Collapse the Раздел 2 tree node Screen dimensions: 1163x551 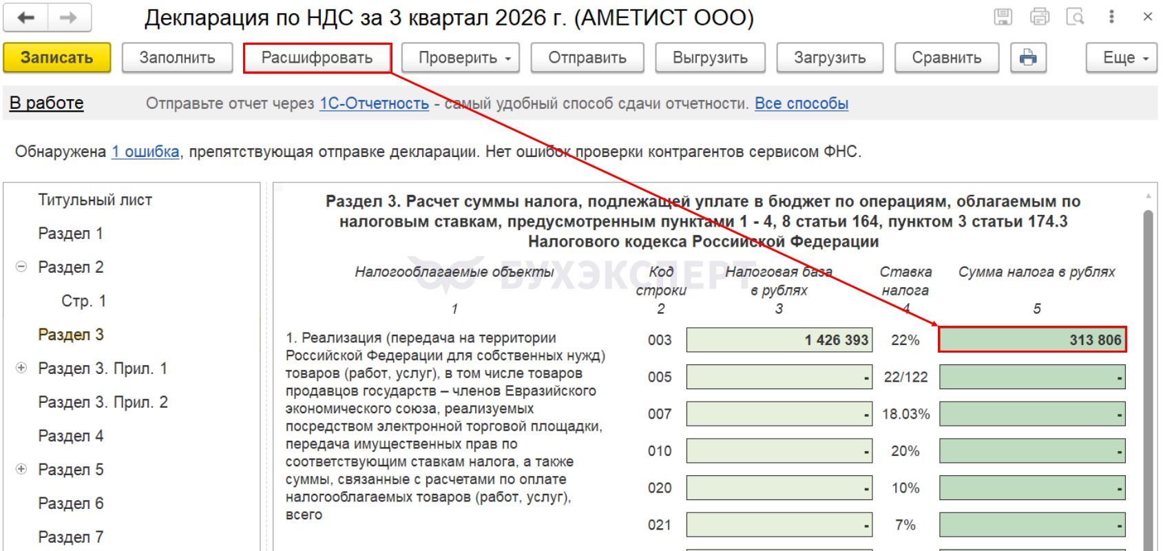point(21,267)
